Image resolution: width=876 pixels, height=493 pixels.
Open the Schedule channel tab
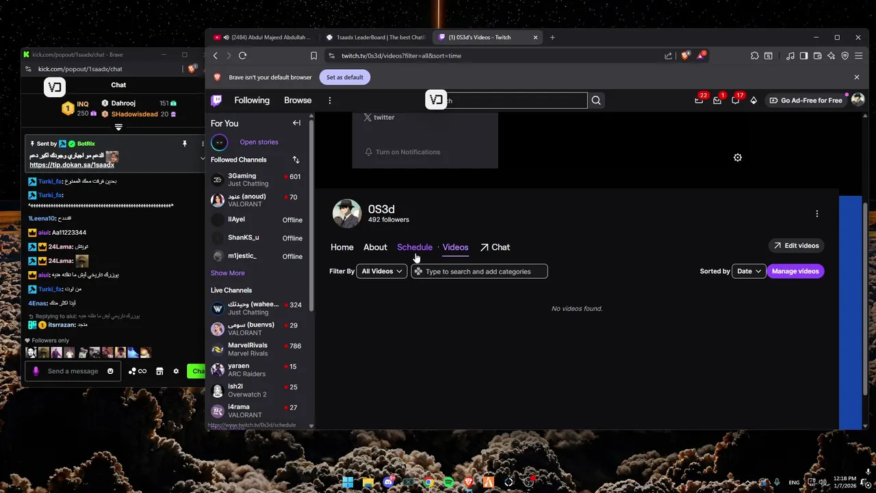(415, 247)
